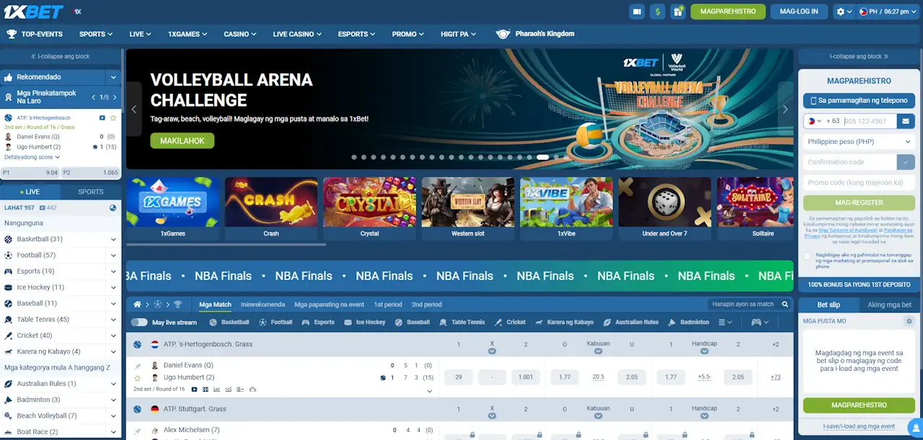Open bet slip settings gear icon
The image size is (923, 440).
click(x=909, y=321)
